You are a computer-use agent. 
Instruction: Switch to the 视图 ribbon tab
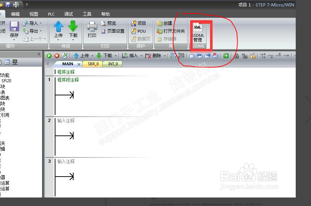[x=34, y=14]
